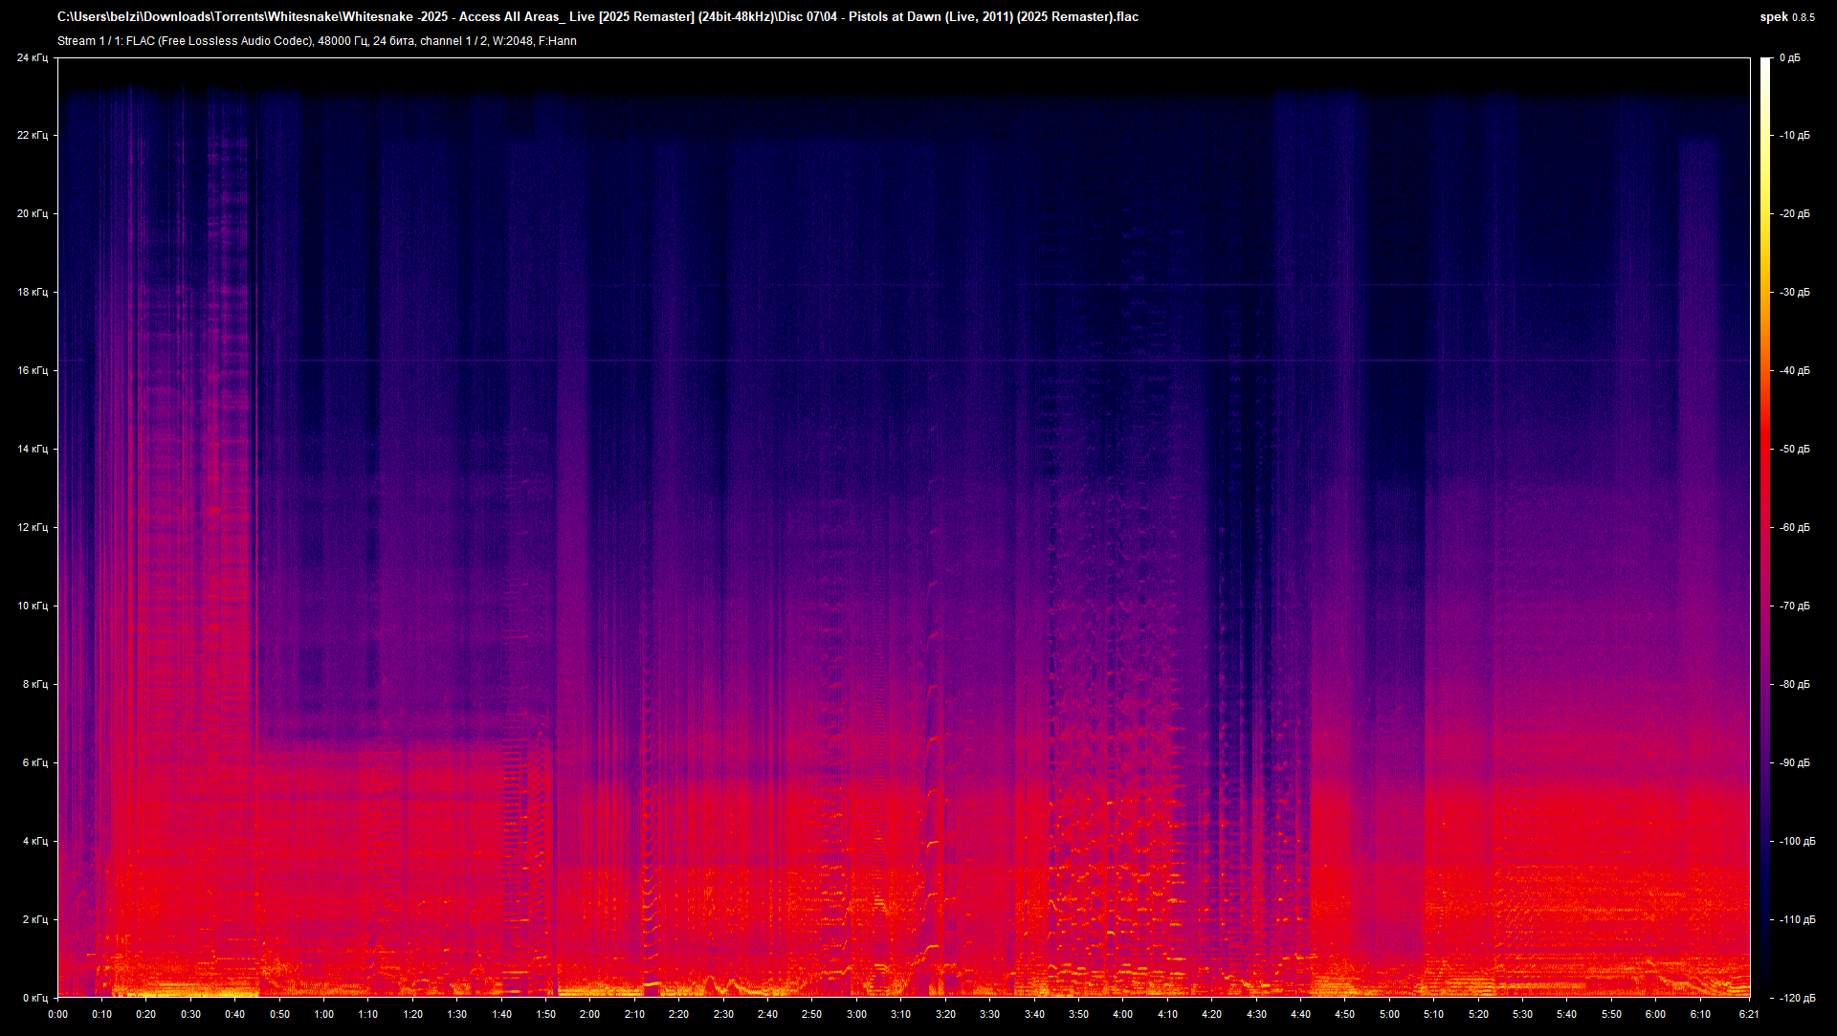Click the 1:50 time axis label
Image resolution: width=1837 pixels, height=1036 pixels.
tap(545, 1014)
